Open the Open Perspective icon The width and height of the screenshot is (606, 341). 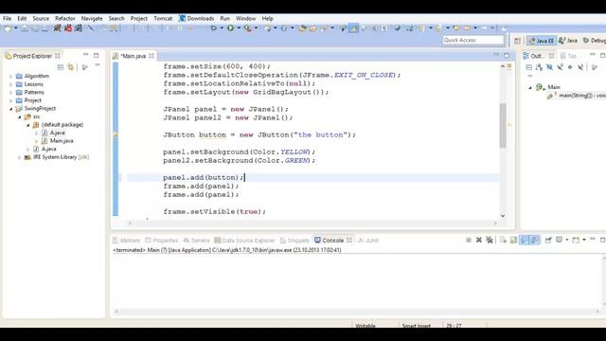pos(518,41)
